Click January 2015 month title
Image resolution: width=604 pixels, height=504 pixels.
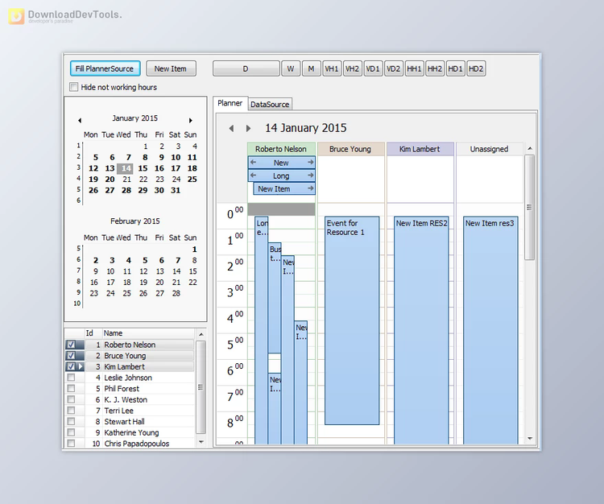(x=134, y=118)
